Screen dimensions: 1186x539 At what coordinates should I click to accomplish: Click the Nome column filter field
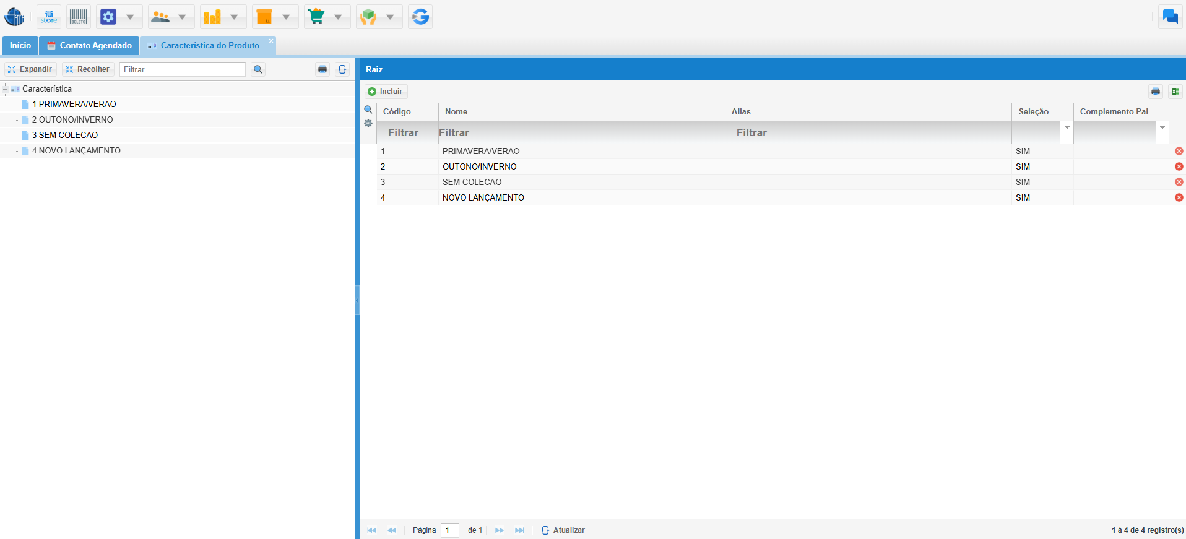(581, 132)
